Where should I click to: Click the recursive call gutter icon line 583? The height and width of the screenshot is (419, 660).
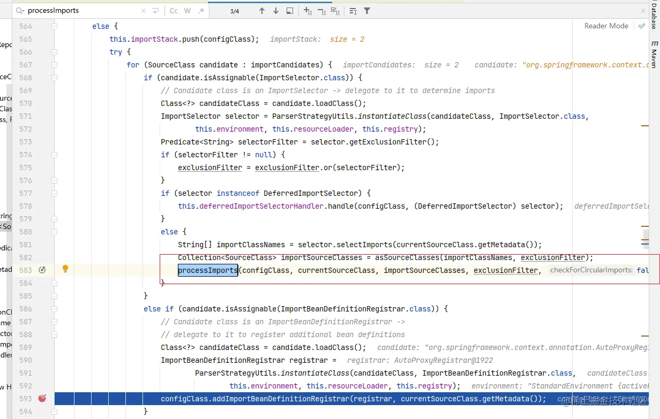(42, 270)
